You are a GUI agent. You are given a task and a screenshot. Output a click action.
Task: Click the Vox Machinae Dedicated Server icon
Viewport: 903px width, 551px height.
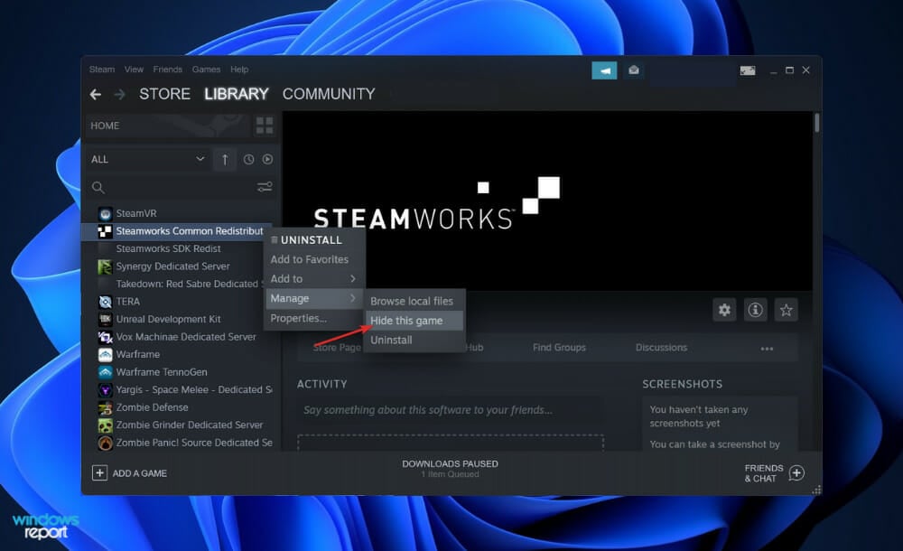click(x=105, y=337)
